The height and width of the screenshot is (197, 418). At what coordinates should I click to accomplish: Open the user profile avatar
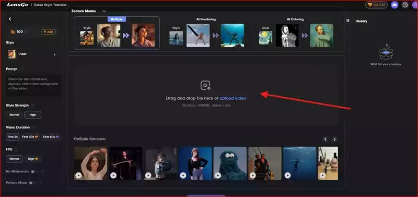[415, 5]
